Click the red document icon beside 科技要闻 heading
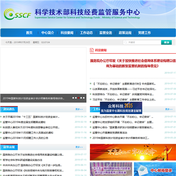Viewport: 176px width, 176px height. pos(92,50)
